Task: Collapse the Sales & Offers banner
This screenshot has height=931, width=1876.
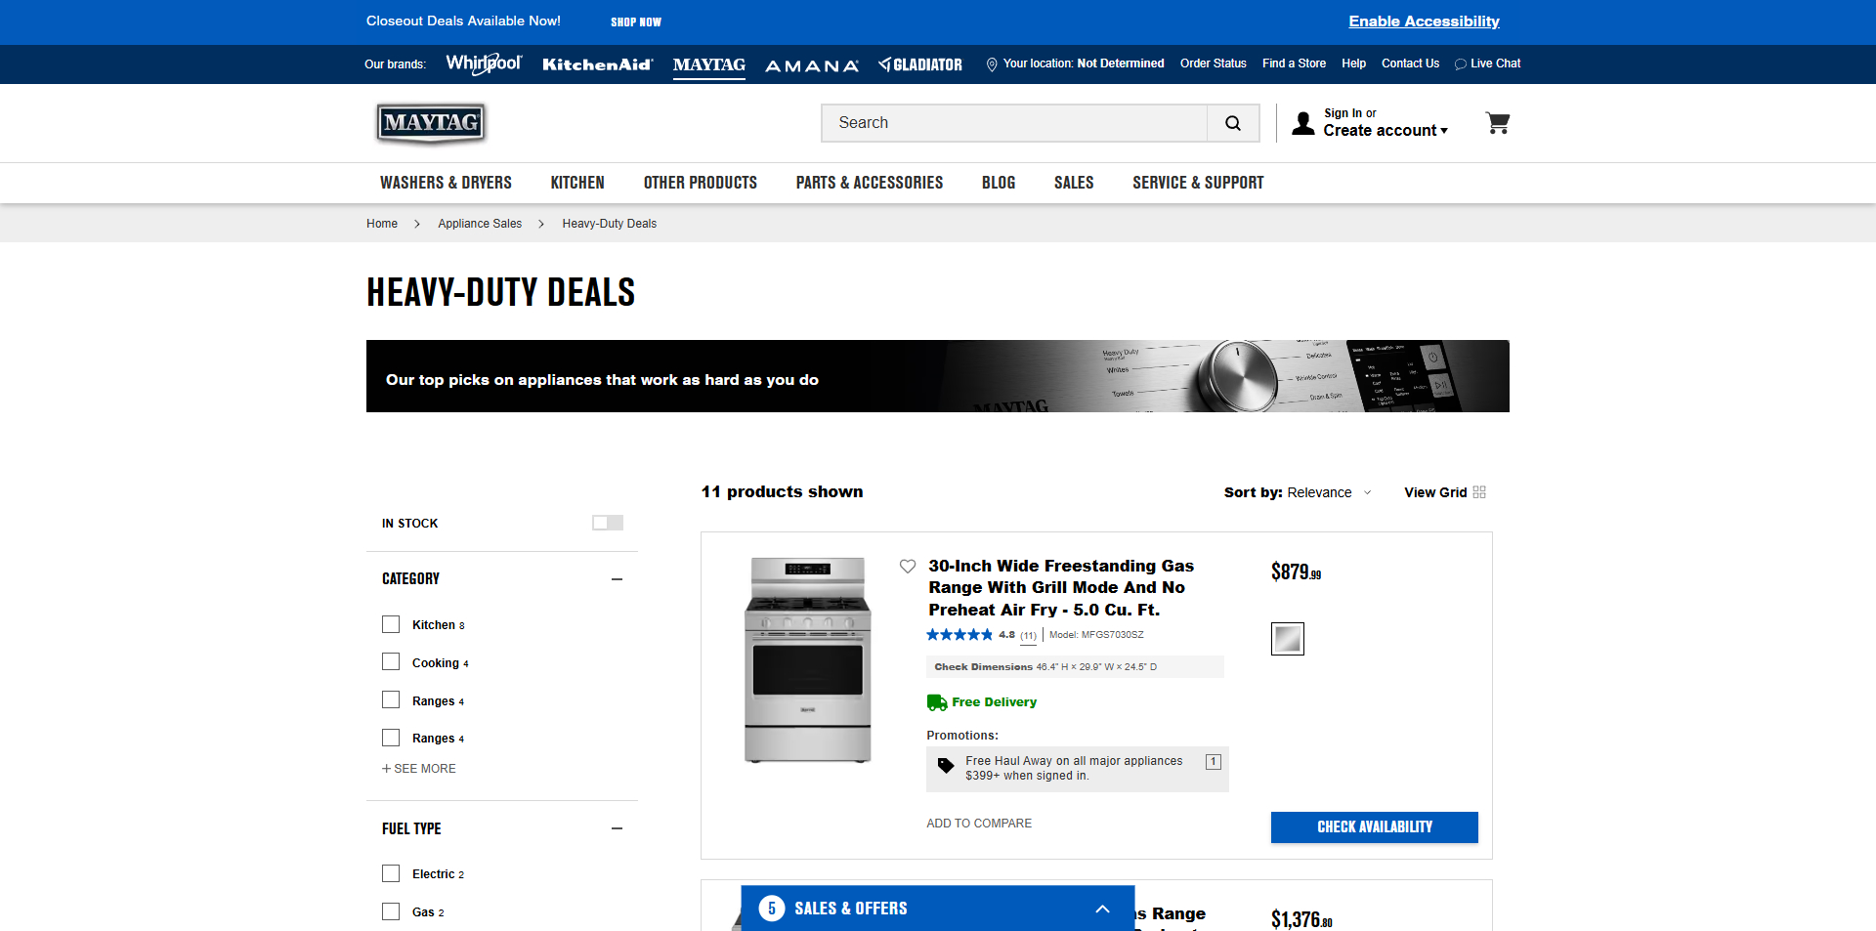Action: click(1102, 909)
